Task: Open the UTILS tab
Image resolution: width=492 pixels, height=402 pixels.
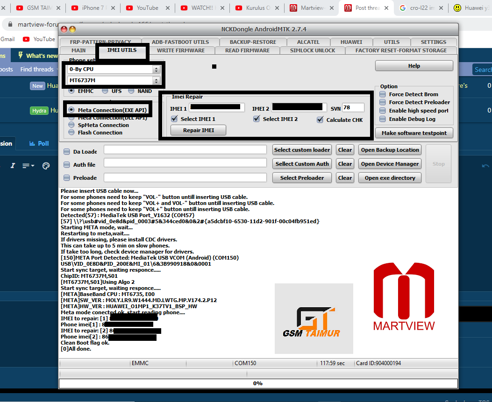Action: tap(392, 42)
